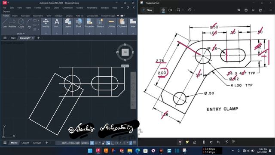
Task: Select the Eraser in Snipping Tool
Action: tap(194, 142)
